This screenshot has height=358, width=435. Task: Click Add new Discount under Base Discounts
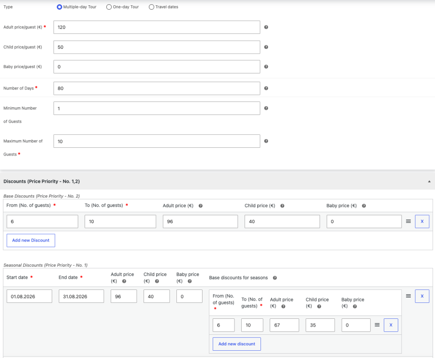[31, 241]
